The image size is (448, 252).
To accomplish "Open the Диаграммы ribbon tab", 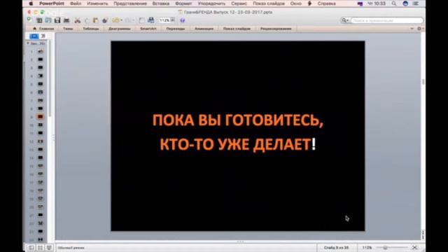I will pos(120,29).
